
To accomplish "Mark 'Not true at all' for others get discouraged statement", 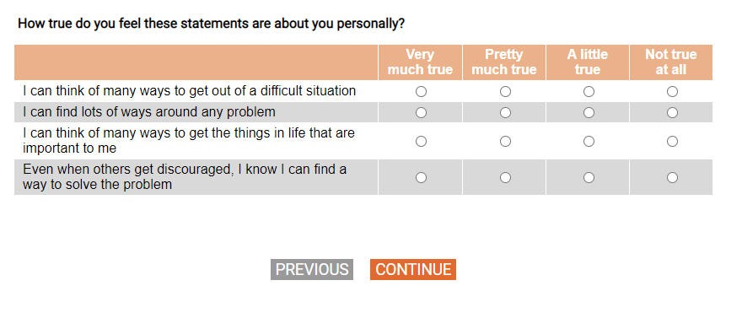I will coord(672,177).
